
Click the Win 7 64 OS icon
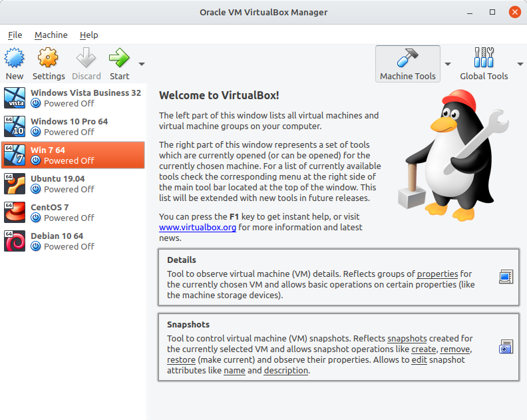point(15,155)
